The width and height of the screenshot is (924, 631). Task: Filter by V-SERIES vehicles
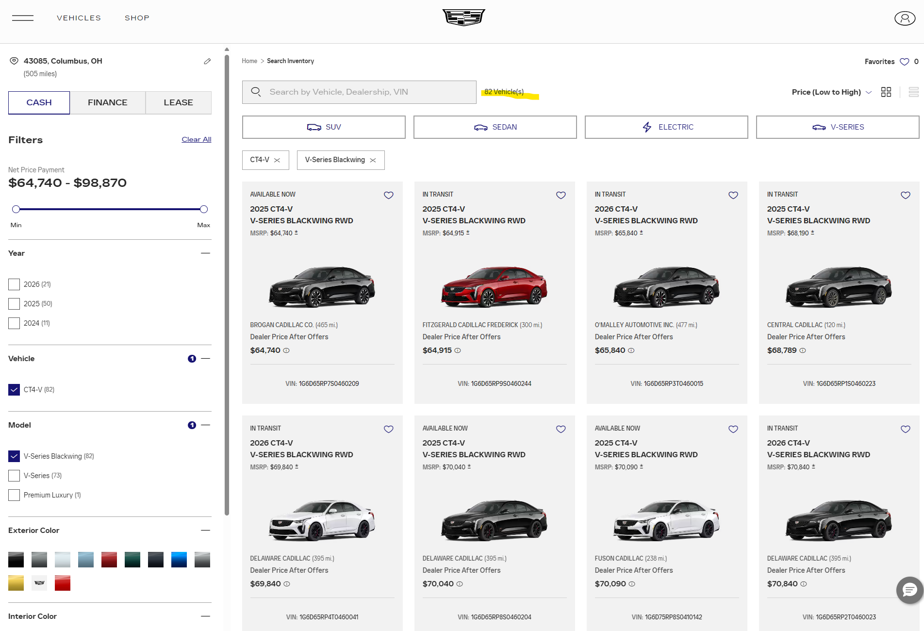click(x=838, y=127)
